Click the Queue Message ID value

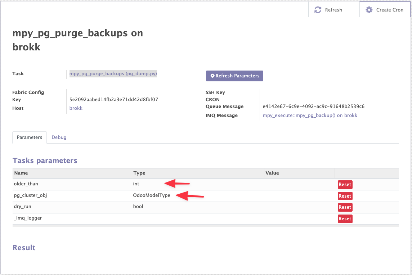tap(314, 106)
